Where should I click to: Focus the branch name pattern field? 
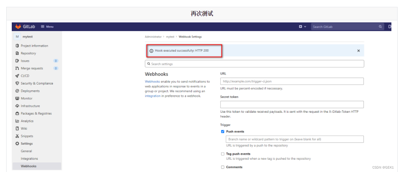click(295, 139)
